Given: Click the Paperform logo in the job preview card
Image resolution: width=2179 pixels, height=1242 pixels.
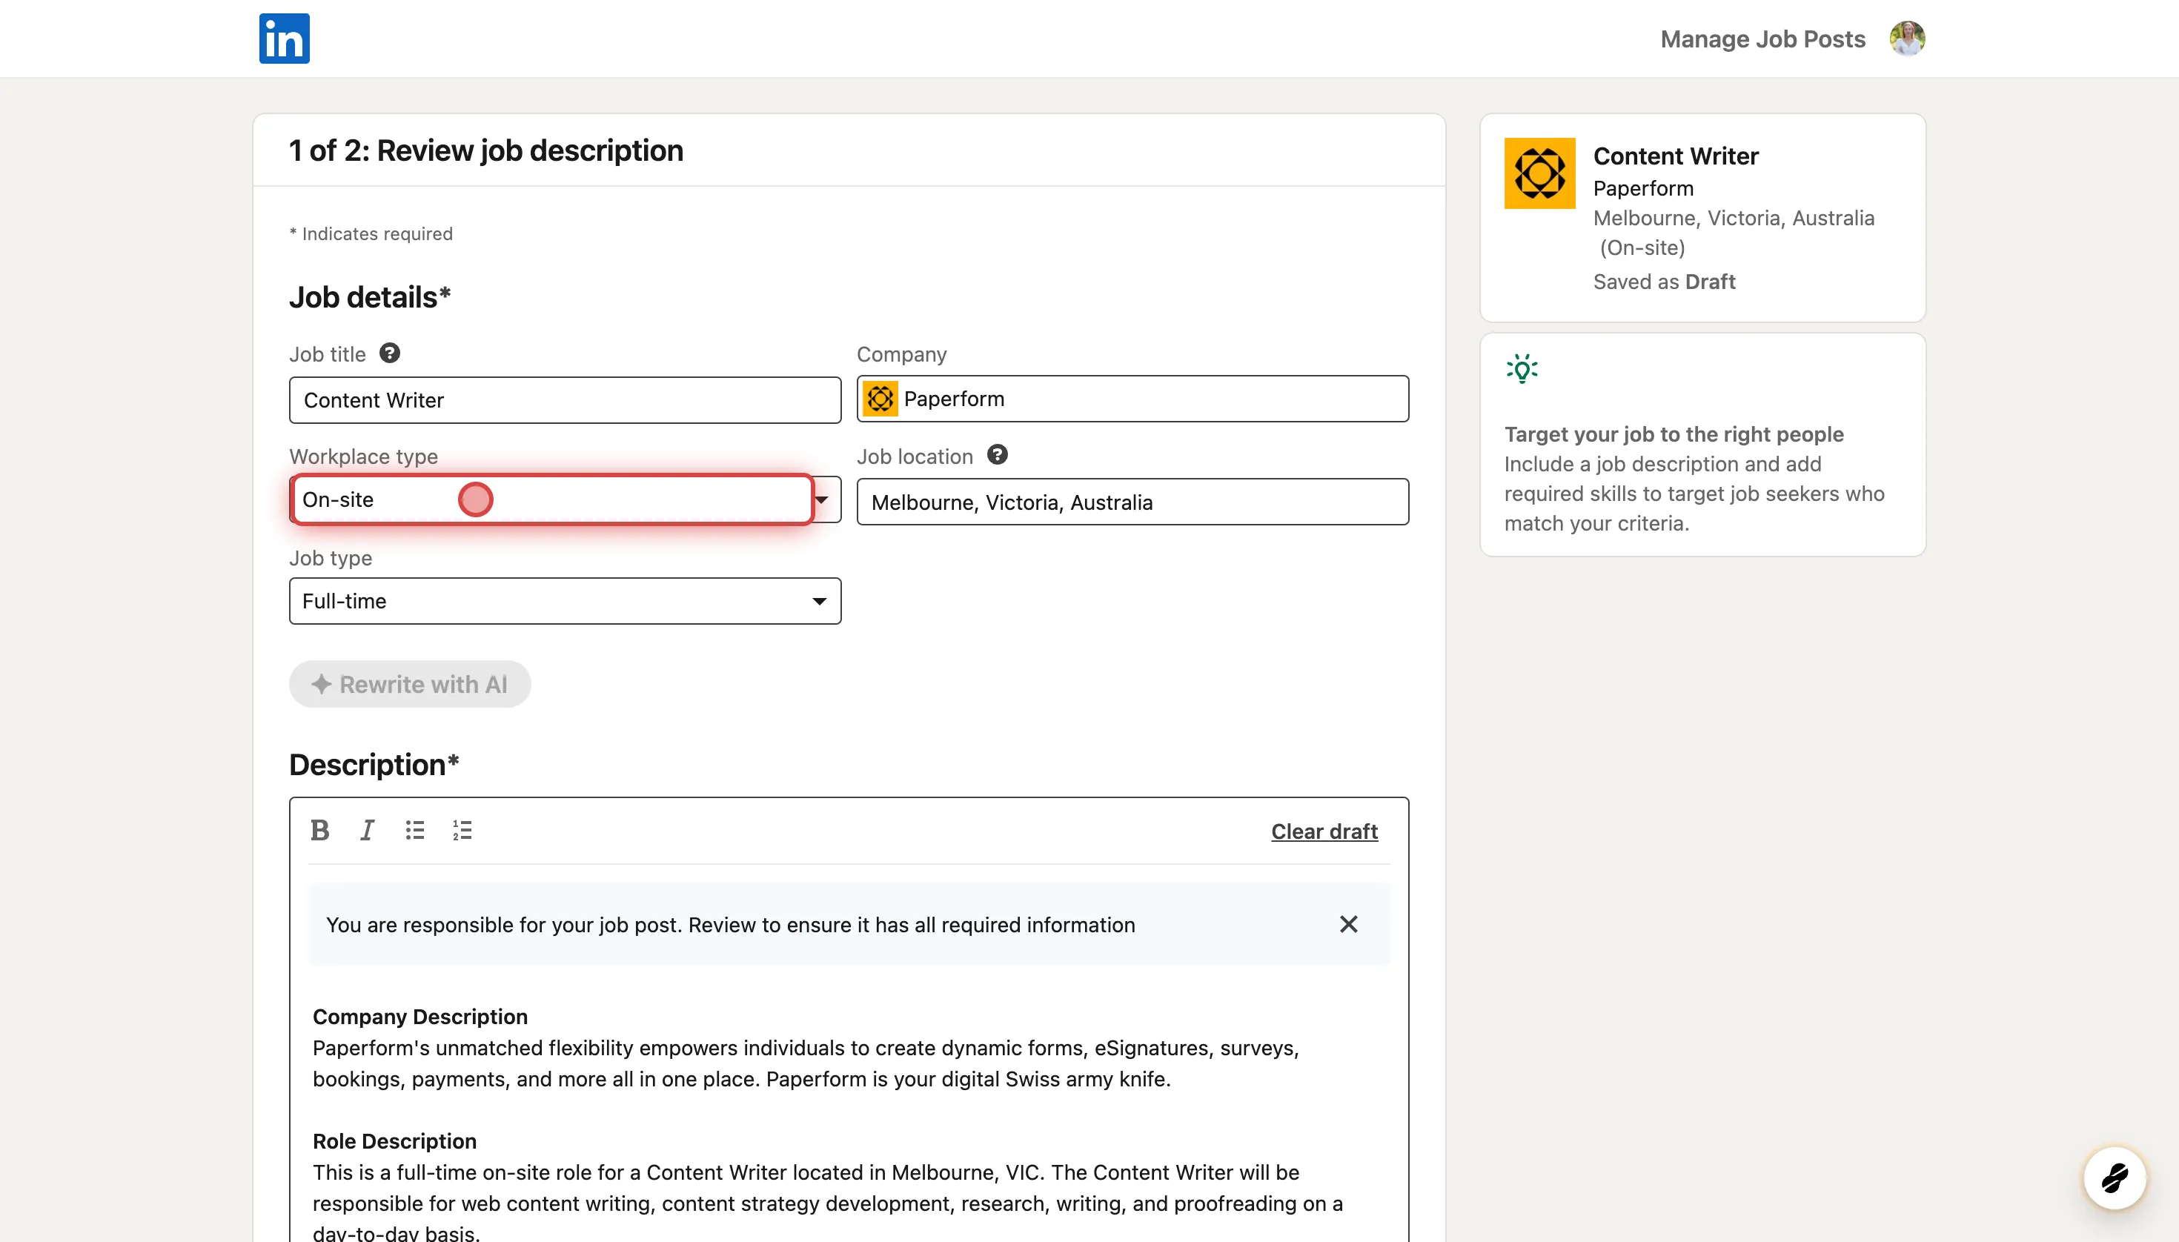Looking at the screenshot, I should pyautogui.click(x=1539, y=173).
